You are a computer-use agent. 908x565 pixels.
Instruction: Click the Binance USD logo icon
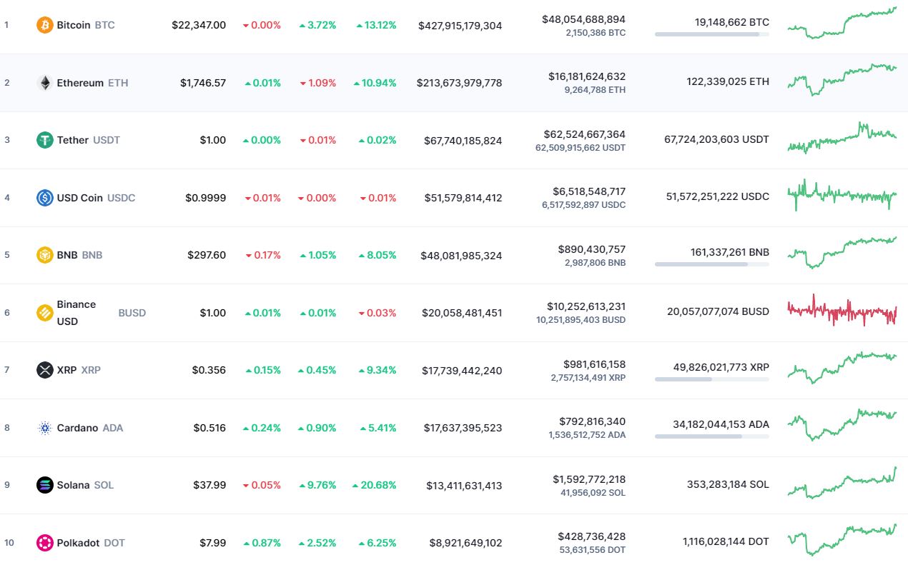(45, 313)
